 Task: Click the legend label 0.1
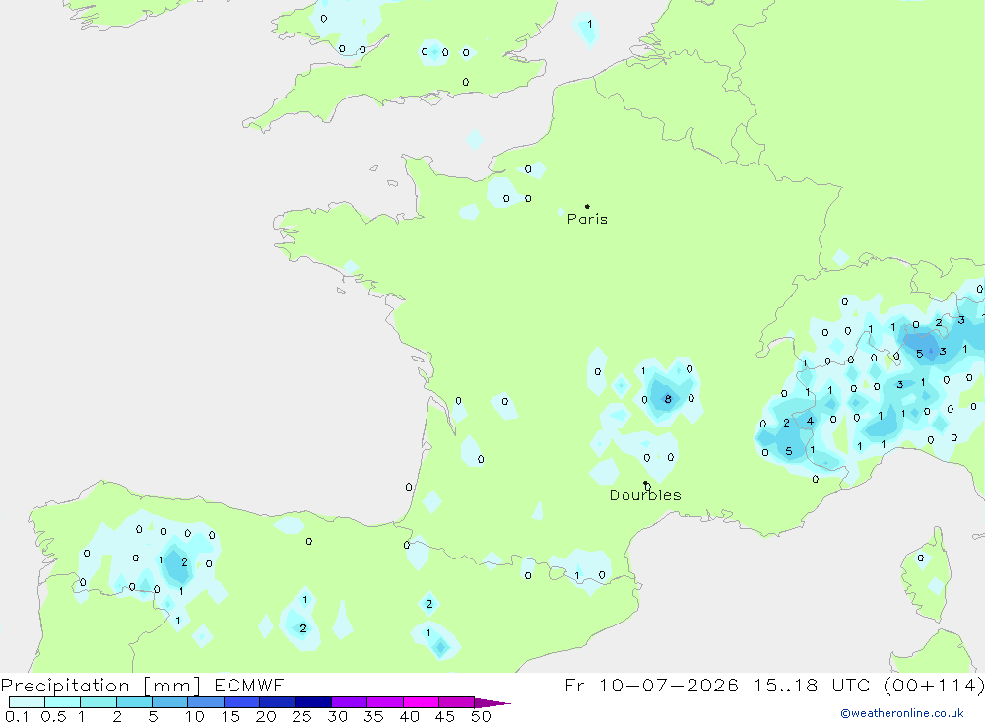click(x=17, y=716)
